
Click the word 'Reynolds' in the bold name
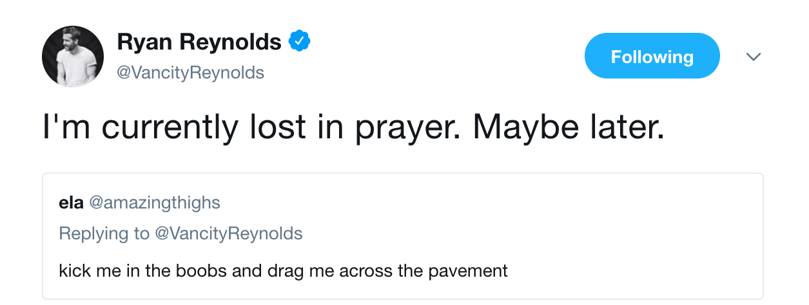click(x=230, y=42)
